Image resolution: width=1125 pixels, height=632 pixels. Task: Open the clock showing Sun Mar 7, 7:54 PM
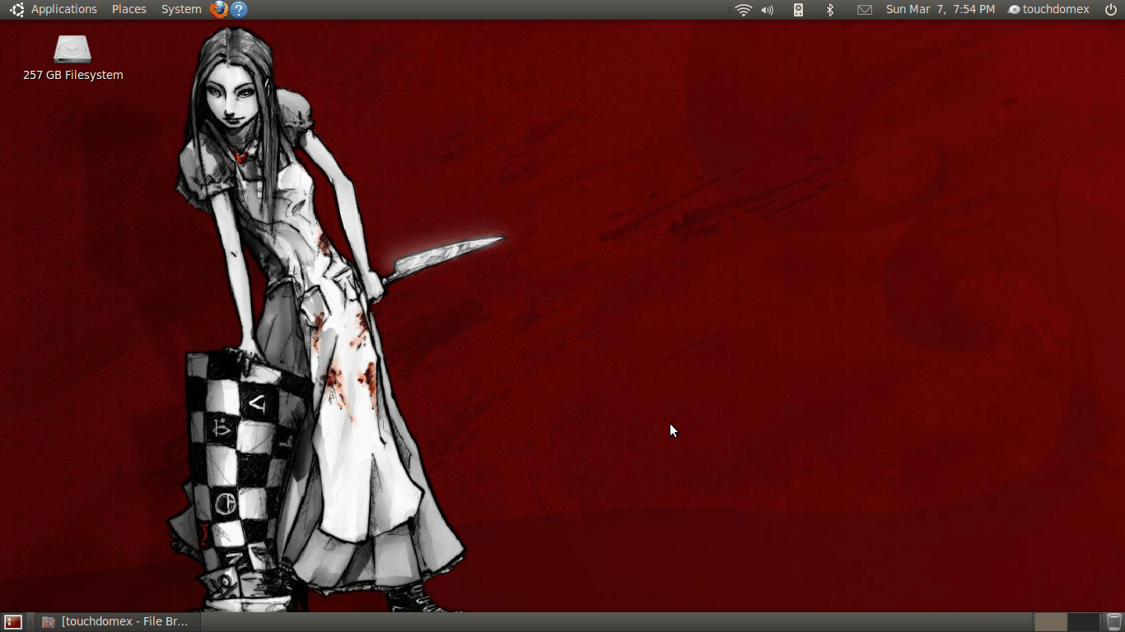click(941, 10)
